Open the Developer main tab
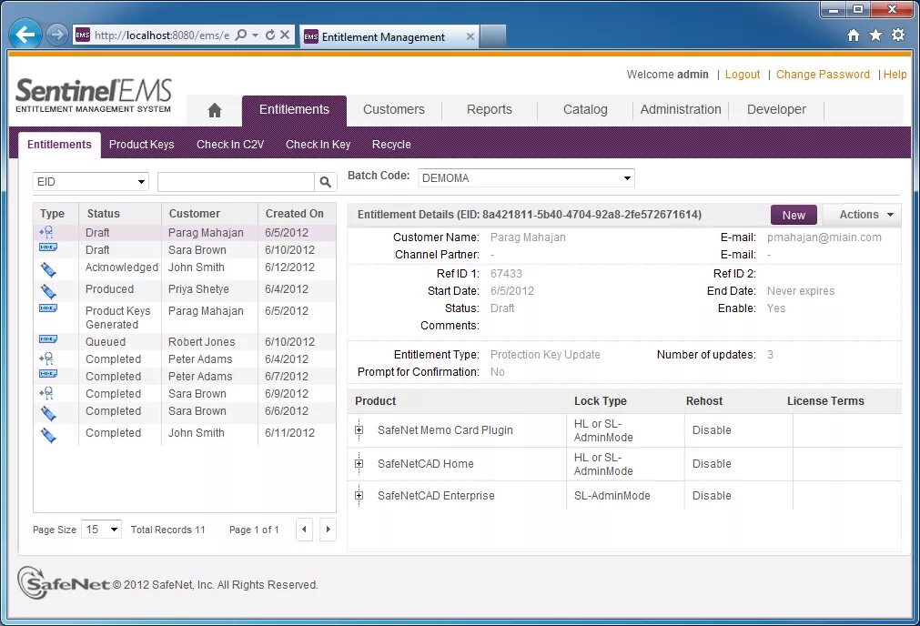The image size is (920, 626). pyautogui.click(x=776, y=110)
